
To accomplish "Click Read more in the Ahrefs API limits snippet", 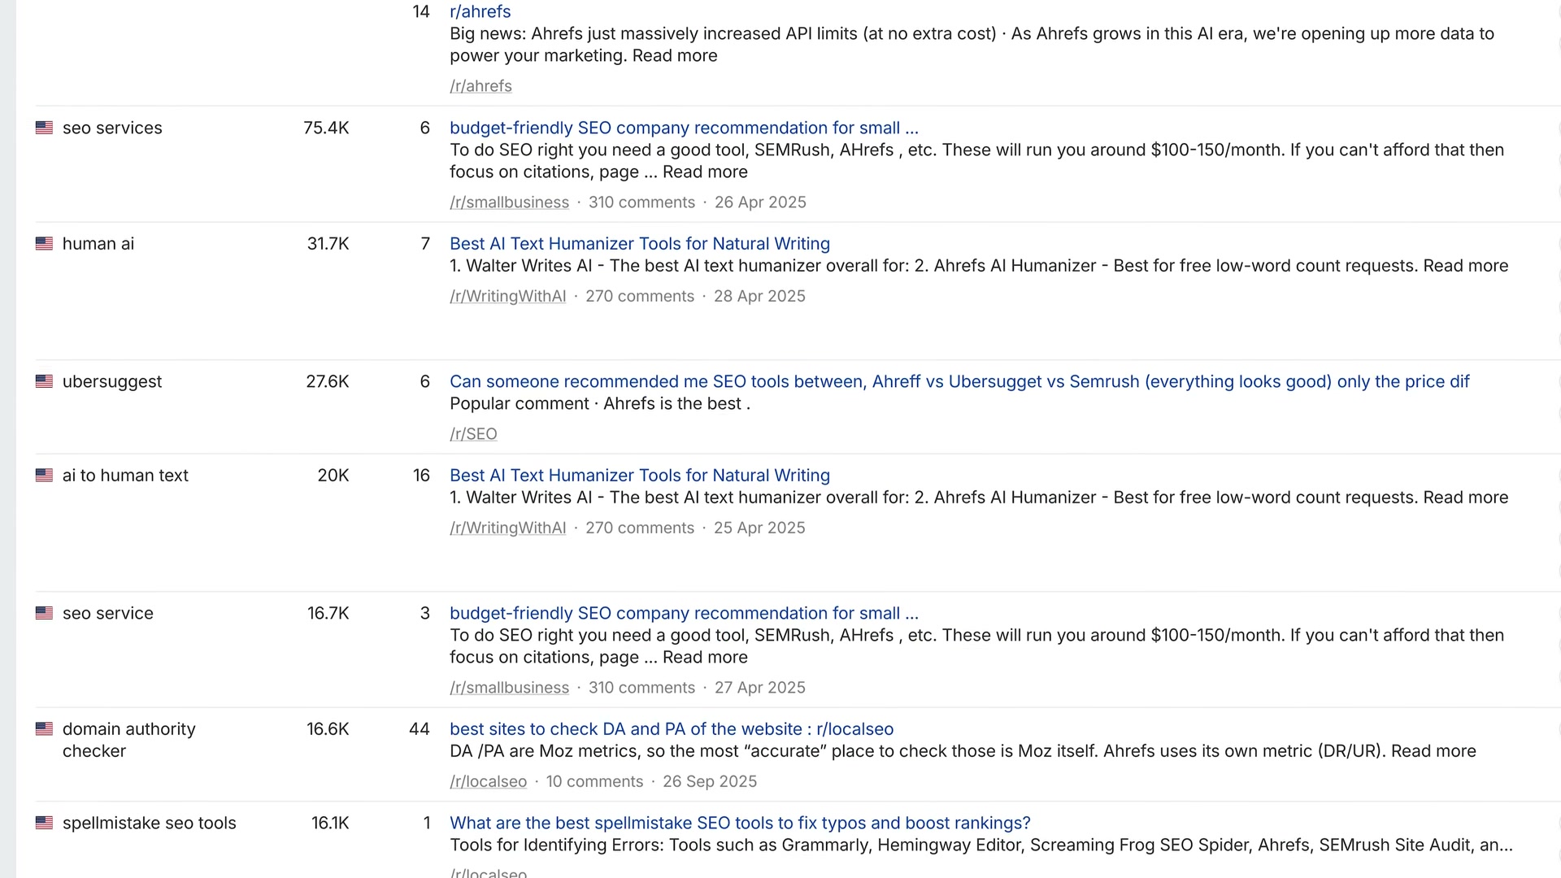I will coord(675,56).
